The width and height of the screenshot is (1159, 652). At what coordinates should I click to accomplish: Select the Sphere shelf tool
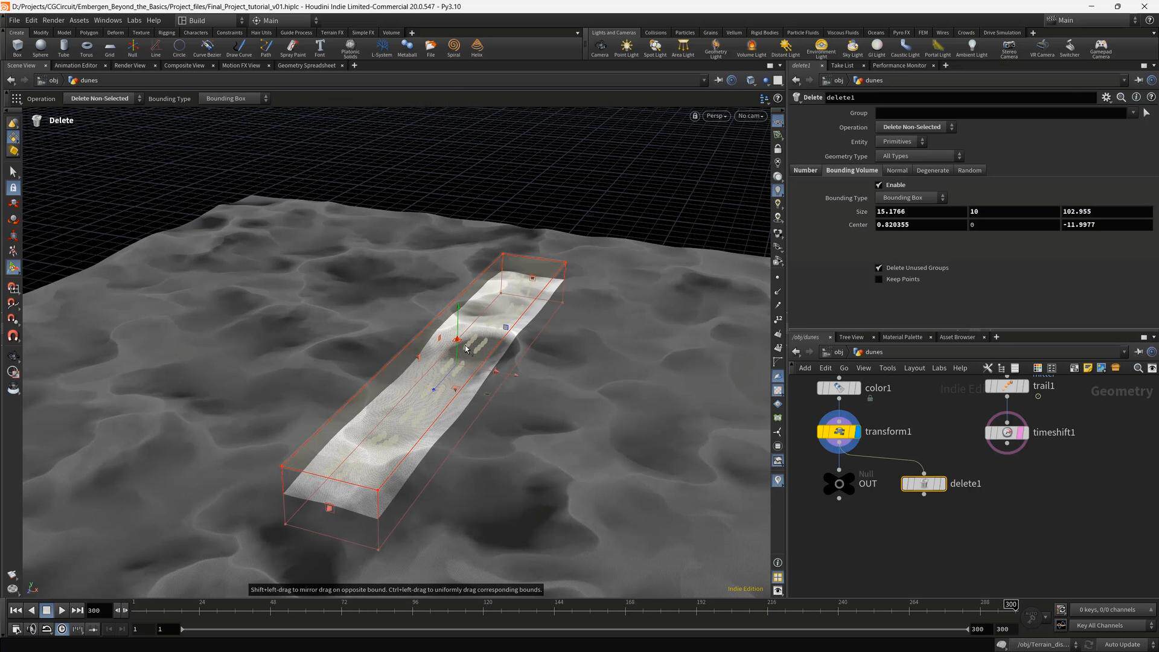[x=40, y=48]
